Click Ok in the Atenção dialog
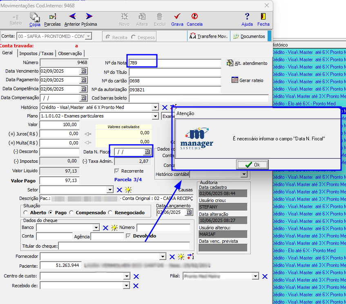The width and height of the screenshot is (346, 304). tap(252, 165)
